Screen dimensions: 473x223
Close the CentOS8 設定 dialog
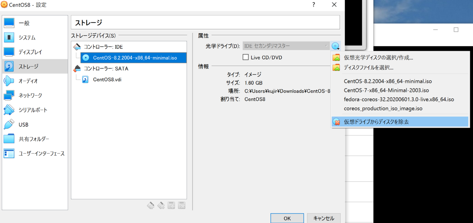334,5
